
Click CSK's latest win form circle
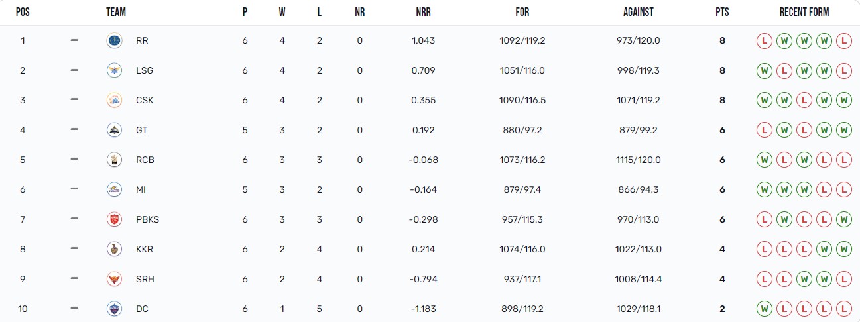pyautogui.click(x=844, y=100)
